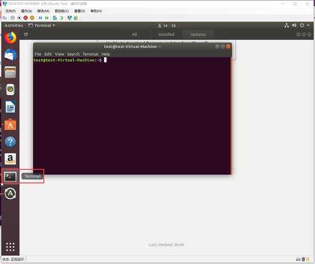This screenshot has width=315, height=264.
Task: Click the Activities button
Action: click(14, 26)
